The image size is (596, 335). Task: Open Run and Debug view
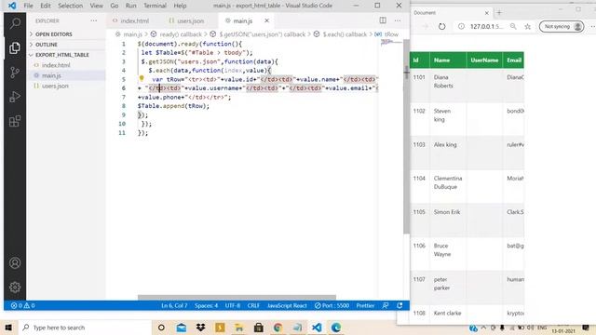coord(15,97)
